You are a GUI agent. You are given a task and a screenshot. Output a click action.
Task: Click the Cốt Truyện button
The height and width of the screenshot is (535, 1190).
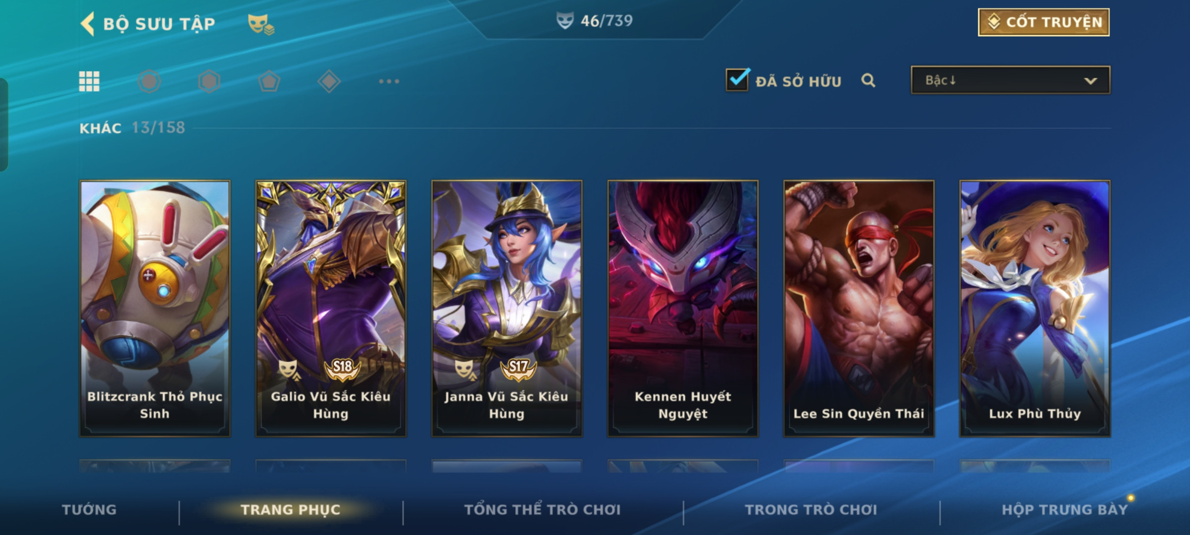1044,22
